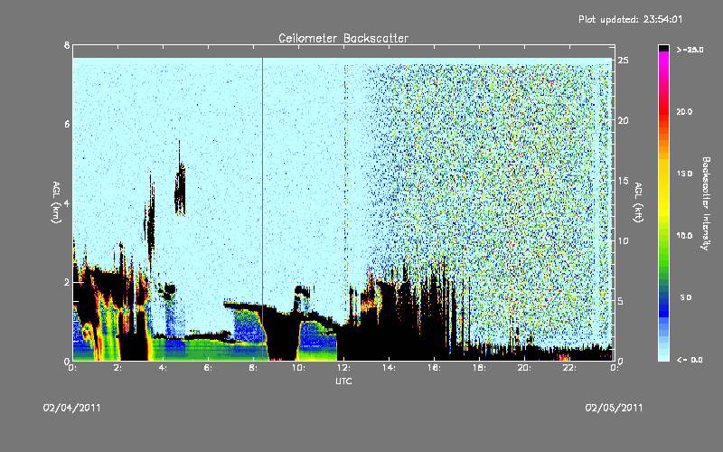Image resolution: width=723 pixels, height=452 pixels.
Task: Click the "6:" hour tick on the UTC axis
Action: 208,368
